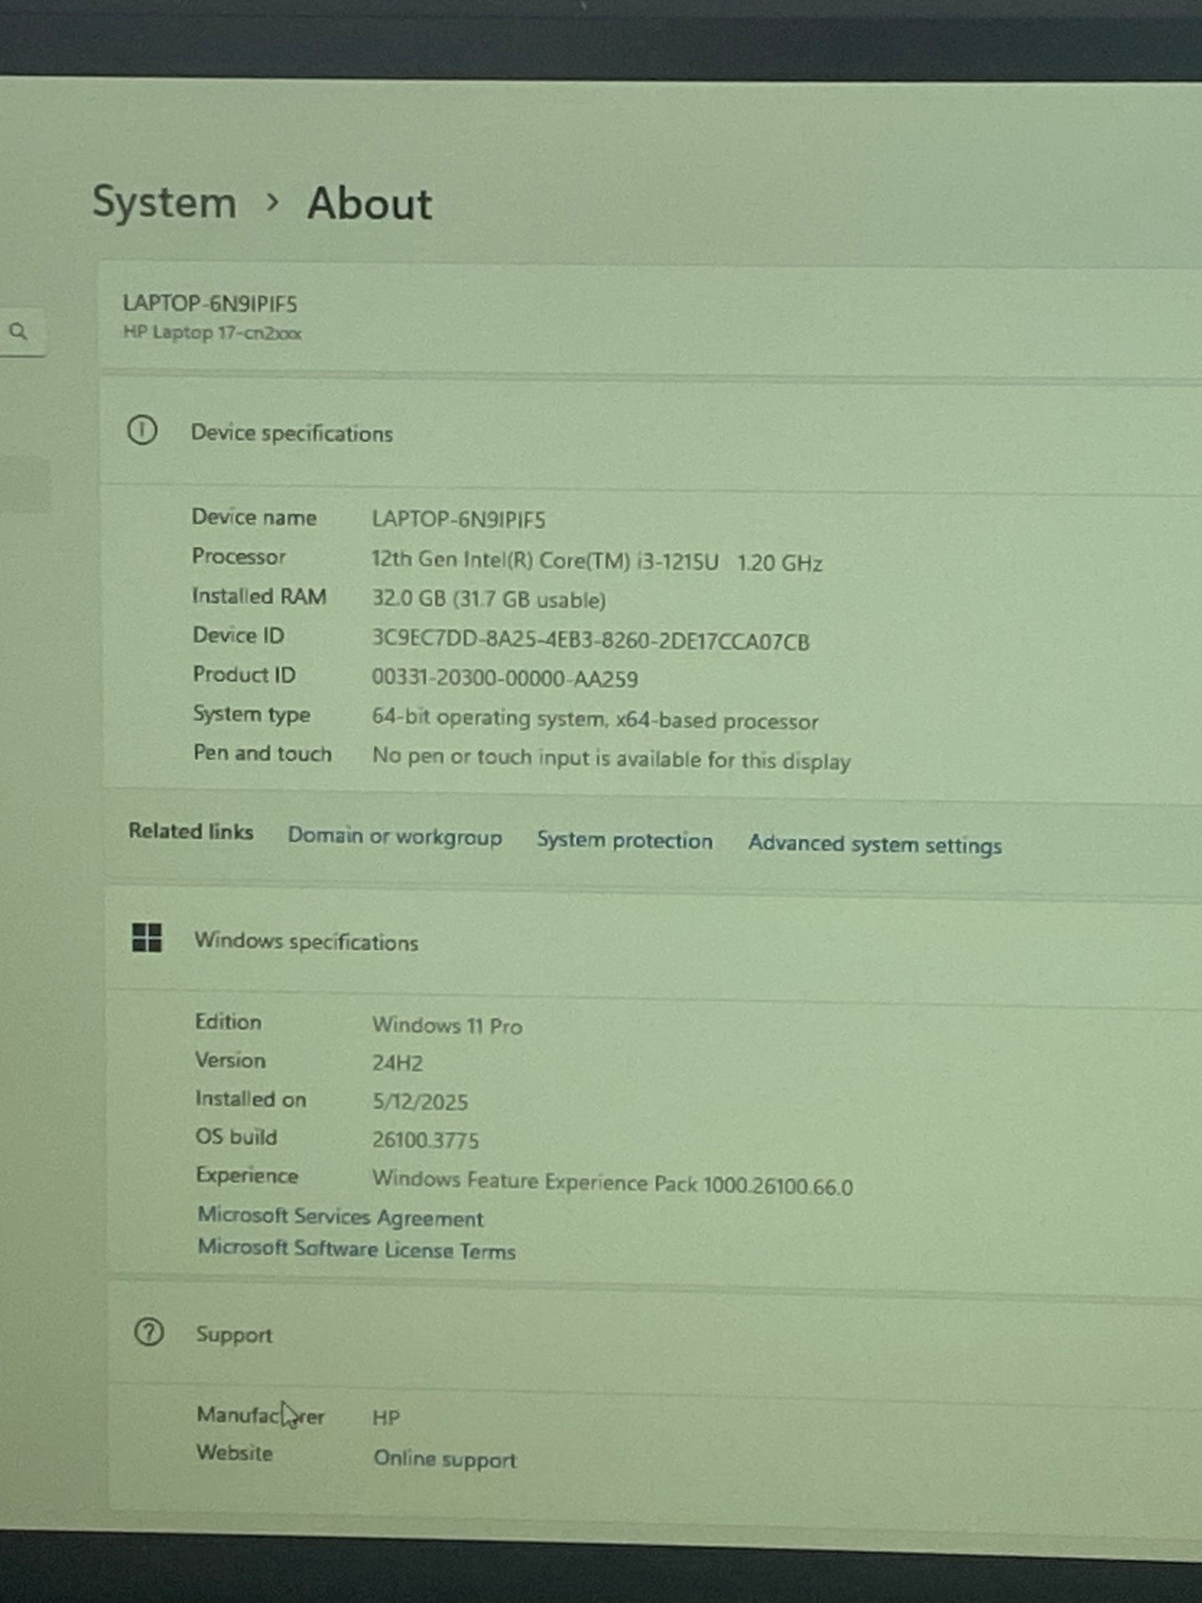Click LAPTOP-6N9IPIF5 name in top card

[x=210, y=304]
